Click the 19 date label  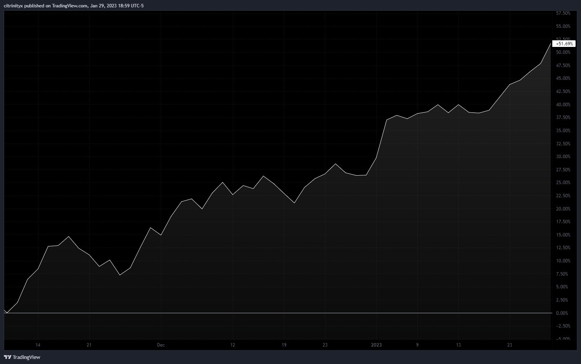[284, 345]
